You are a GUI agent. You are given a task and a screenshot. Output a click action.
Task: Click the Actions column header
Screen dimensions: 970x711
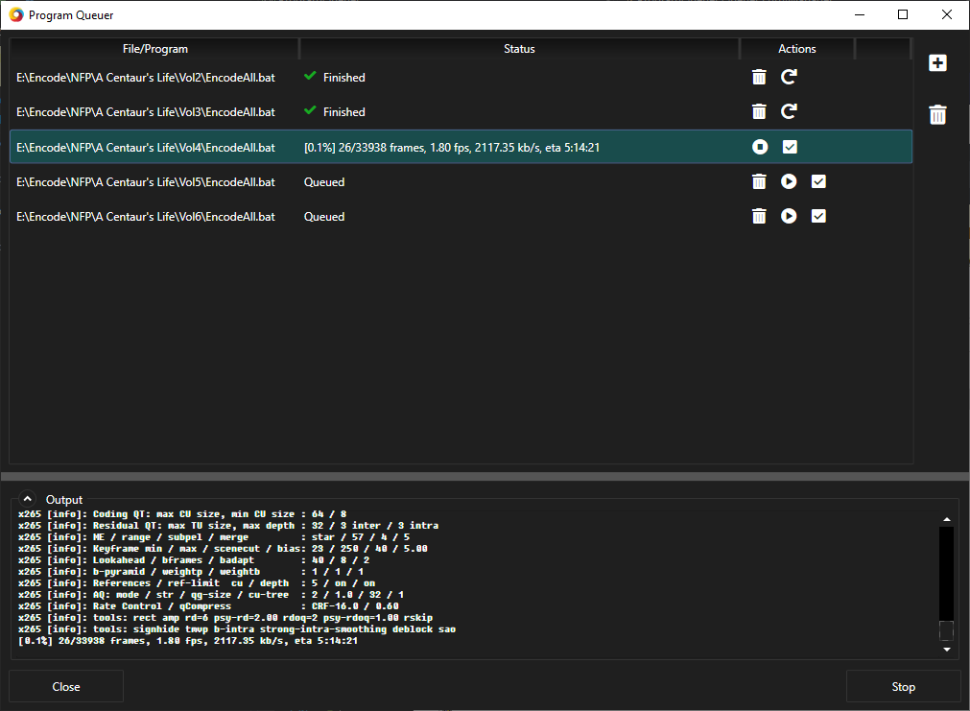coord(796,49)
